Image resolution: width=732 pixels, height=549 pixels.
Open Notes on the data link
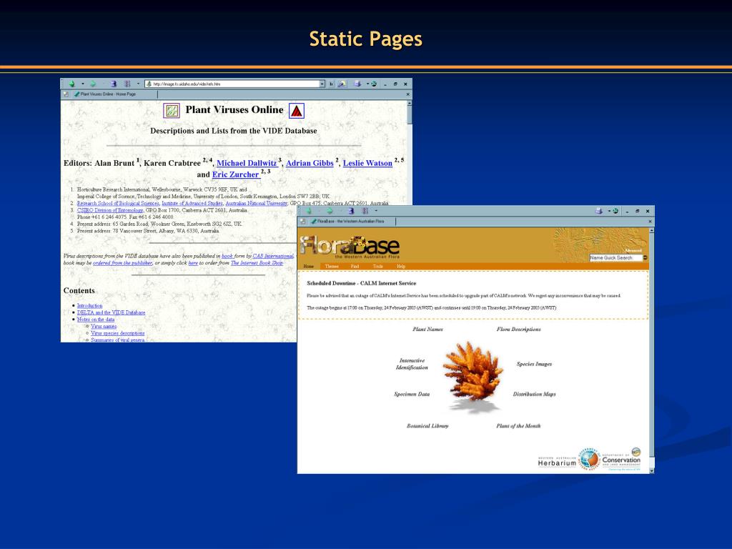tap(96, 320)
